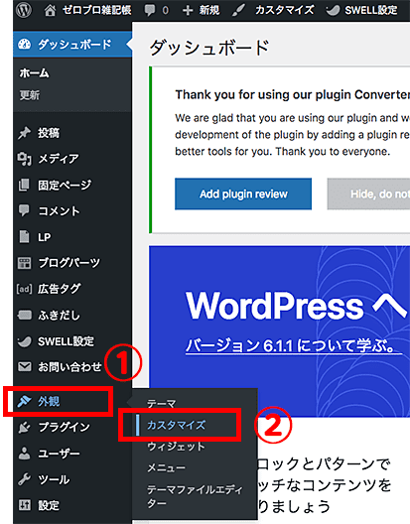Click the plug icon for プラグイン
410x524 pixels.
[x=24, y=427]
